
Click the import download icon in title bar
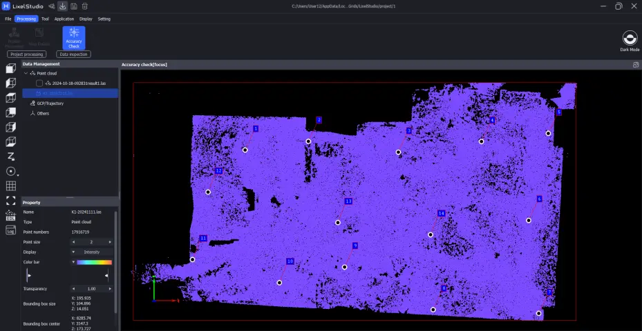pyautogui.click(x=62, y=6)
